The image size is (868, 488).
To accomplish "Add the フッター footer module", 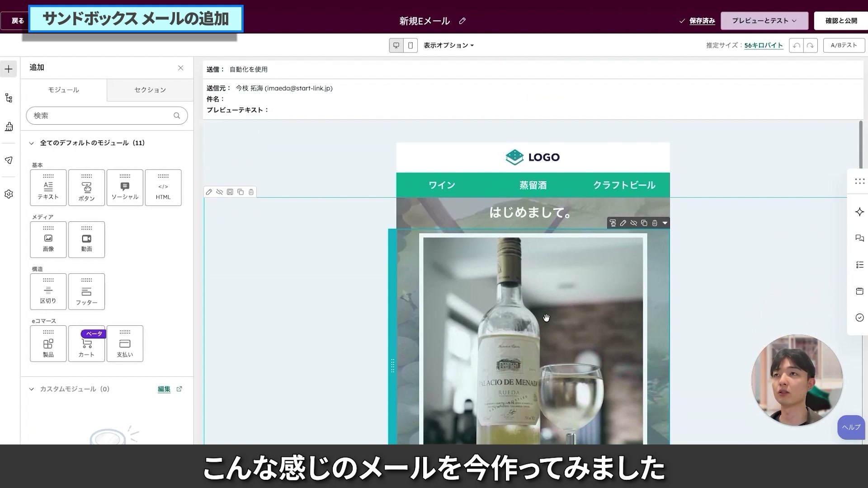I will click(86, 291).
